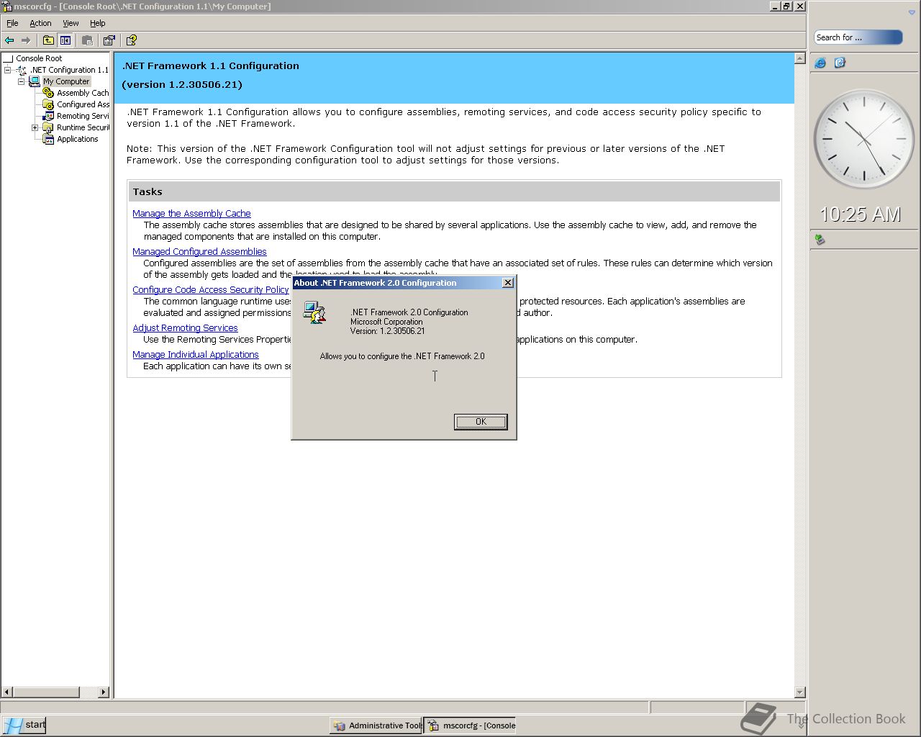
Task: Click the Assembly Cache gears icon
Action: [x=48, y=93]
